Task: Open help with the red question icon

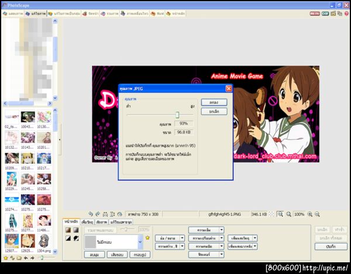Action: point(346,13)
